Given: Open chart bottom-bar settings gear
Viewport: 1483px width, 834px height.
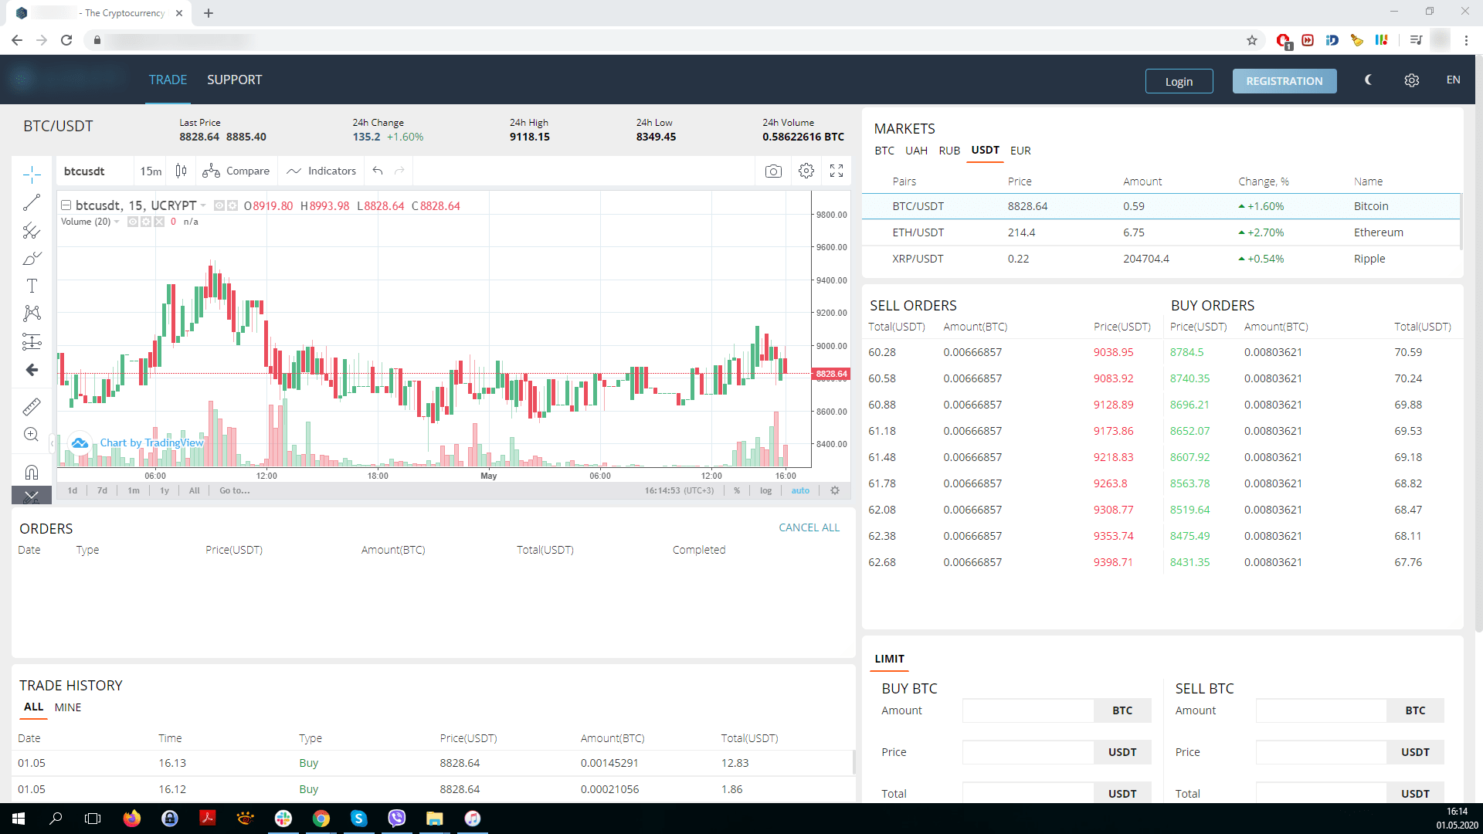Looking at the screenshot, I should [835, 490].
